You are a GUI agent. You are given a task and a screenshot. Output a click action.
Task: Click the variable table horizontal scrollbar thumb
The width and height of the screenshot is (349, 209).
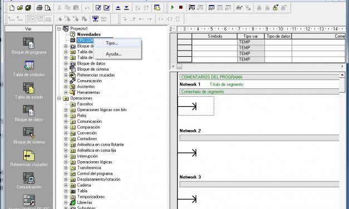(179, 67)
